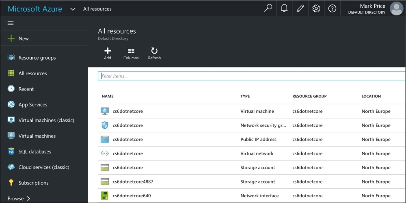The width and height of the screenshot is (406, 203).
Task: Click the pencil edit dashboard icon
Action: pos(300,9)
